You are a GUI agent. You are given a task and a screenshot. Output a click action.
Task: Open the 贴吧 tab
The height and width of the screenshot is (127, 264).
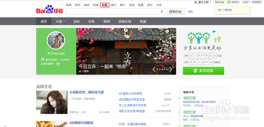pyautogui.click(x=87, y=5)
